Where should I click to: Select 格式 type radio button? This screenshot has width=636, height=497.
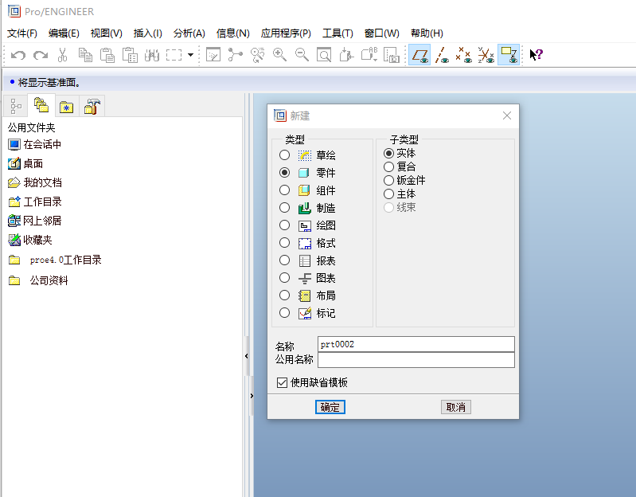[284, 243]
